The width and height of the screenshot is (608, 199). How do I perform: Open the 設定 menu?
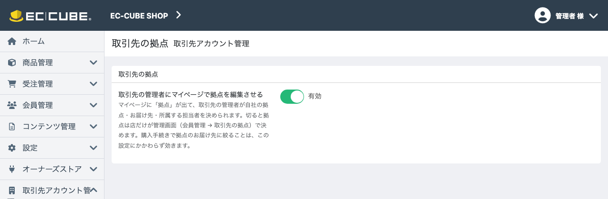click(x=52, y=148)
